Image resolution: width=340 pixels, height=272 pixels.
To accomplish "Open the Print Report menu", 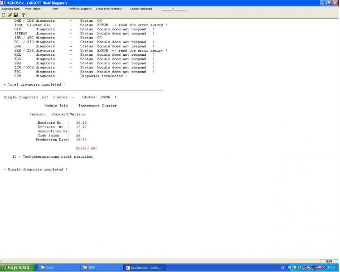I will coord(33,9).
